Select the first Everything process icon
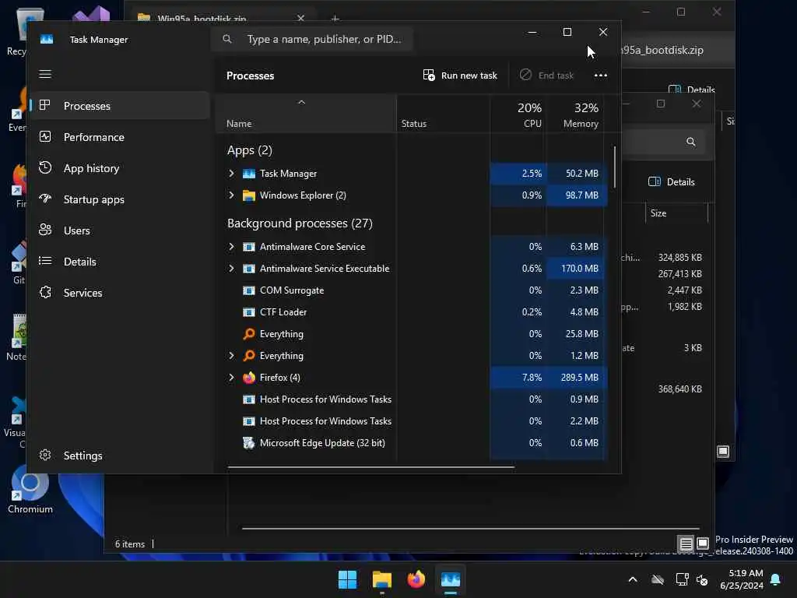This screenshot has width=797, height=598. tap(248, 333)
